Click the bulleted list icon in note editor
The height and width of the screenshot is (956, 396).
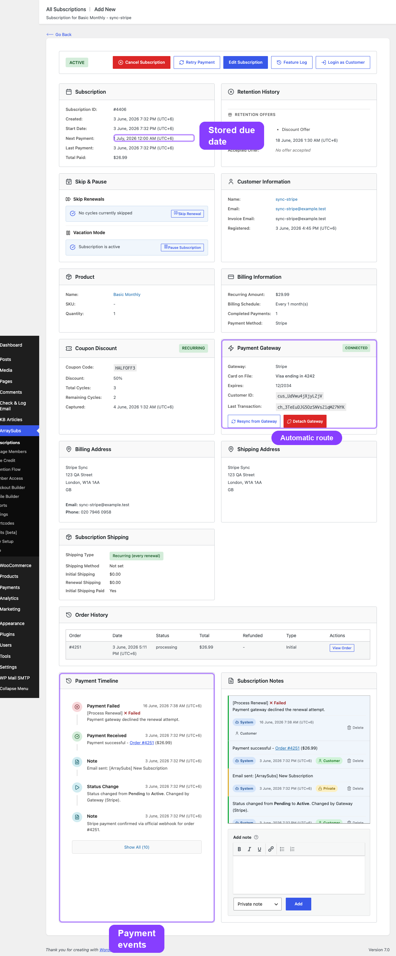pos(282,849)
